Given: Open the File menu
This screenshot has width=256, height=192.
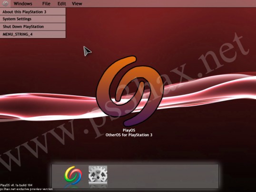Looking at the screenshot, I should pos(46,4).
